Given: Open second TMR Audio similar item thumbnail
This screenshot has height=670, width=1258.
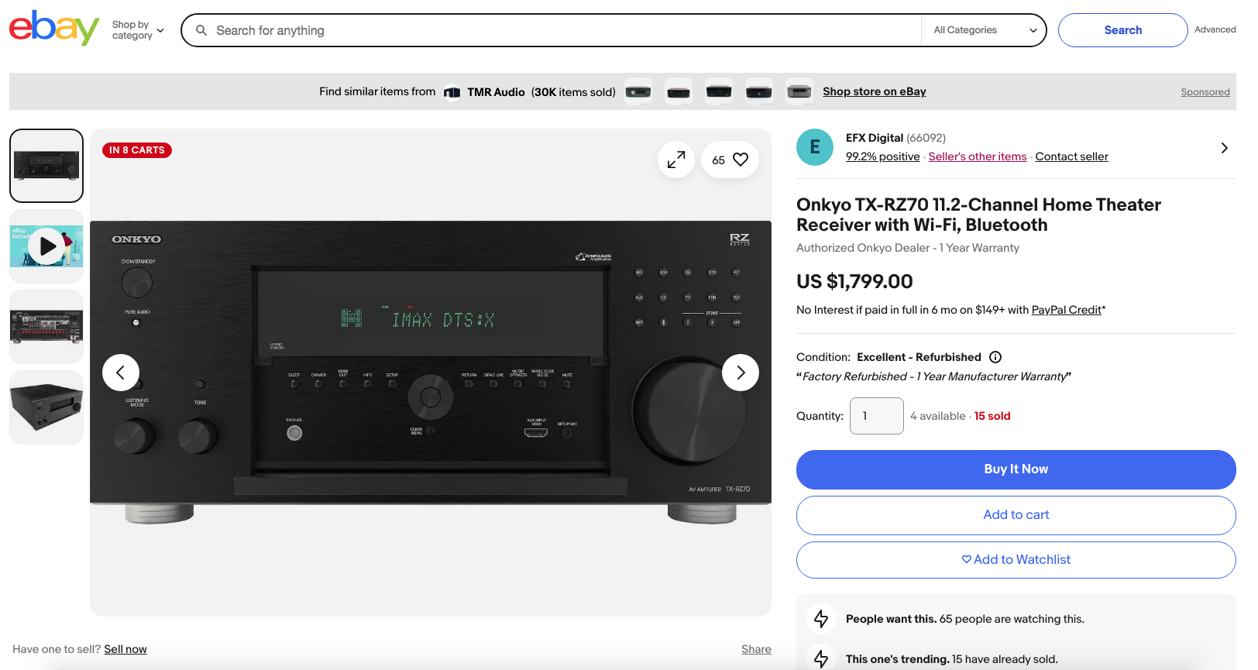Looking at the screenshot, I should [x=679, y=91].
